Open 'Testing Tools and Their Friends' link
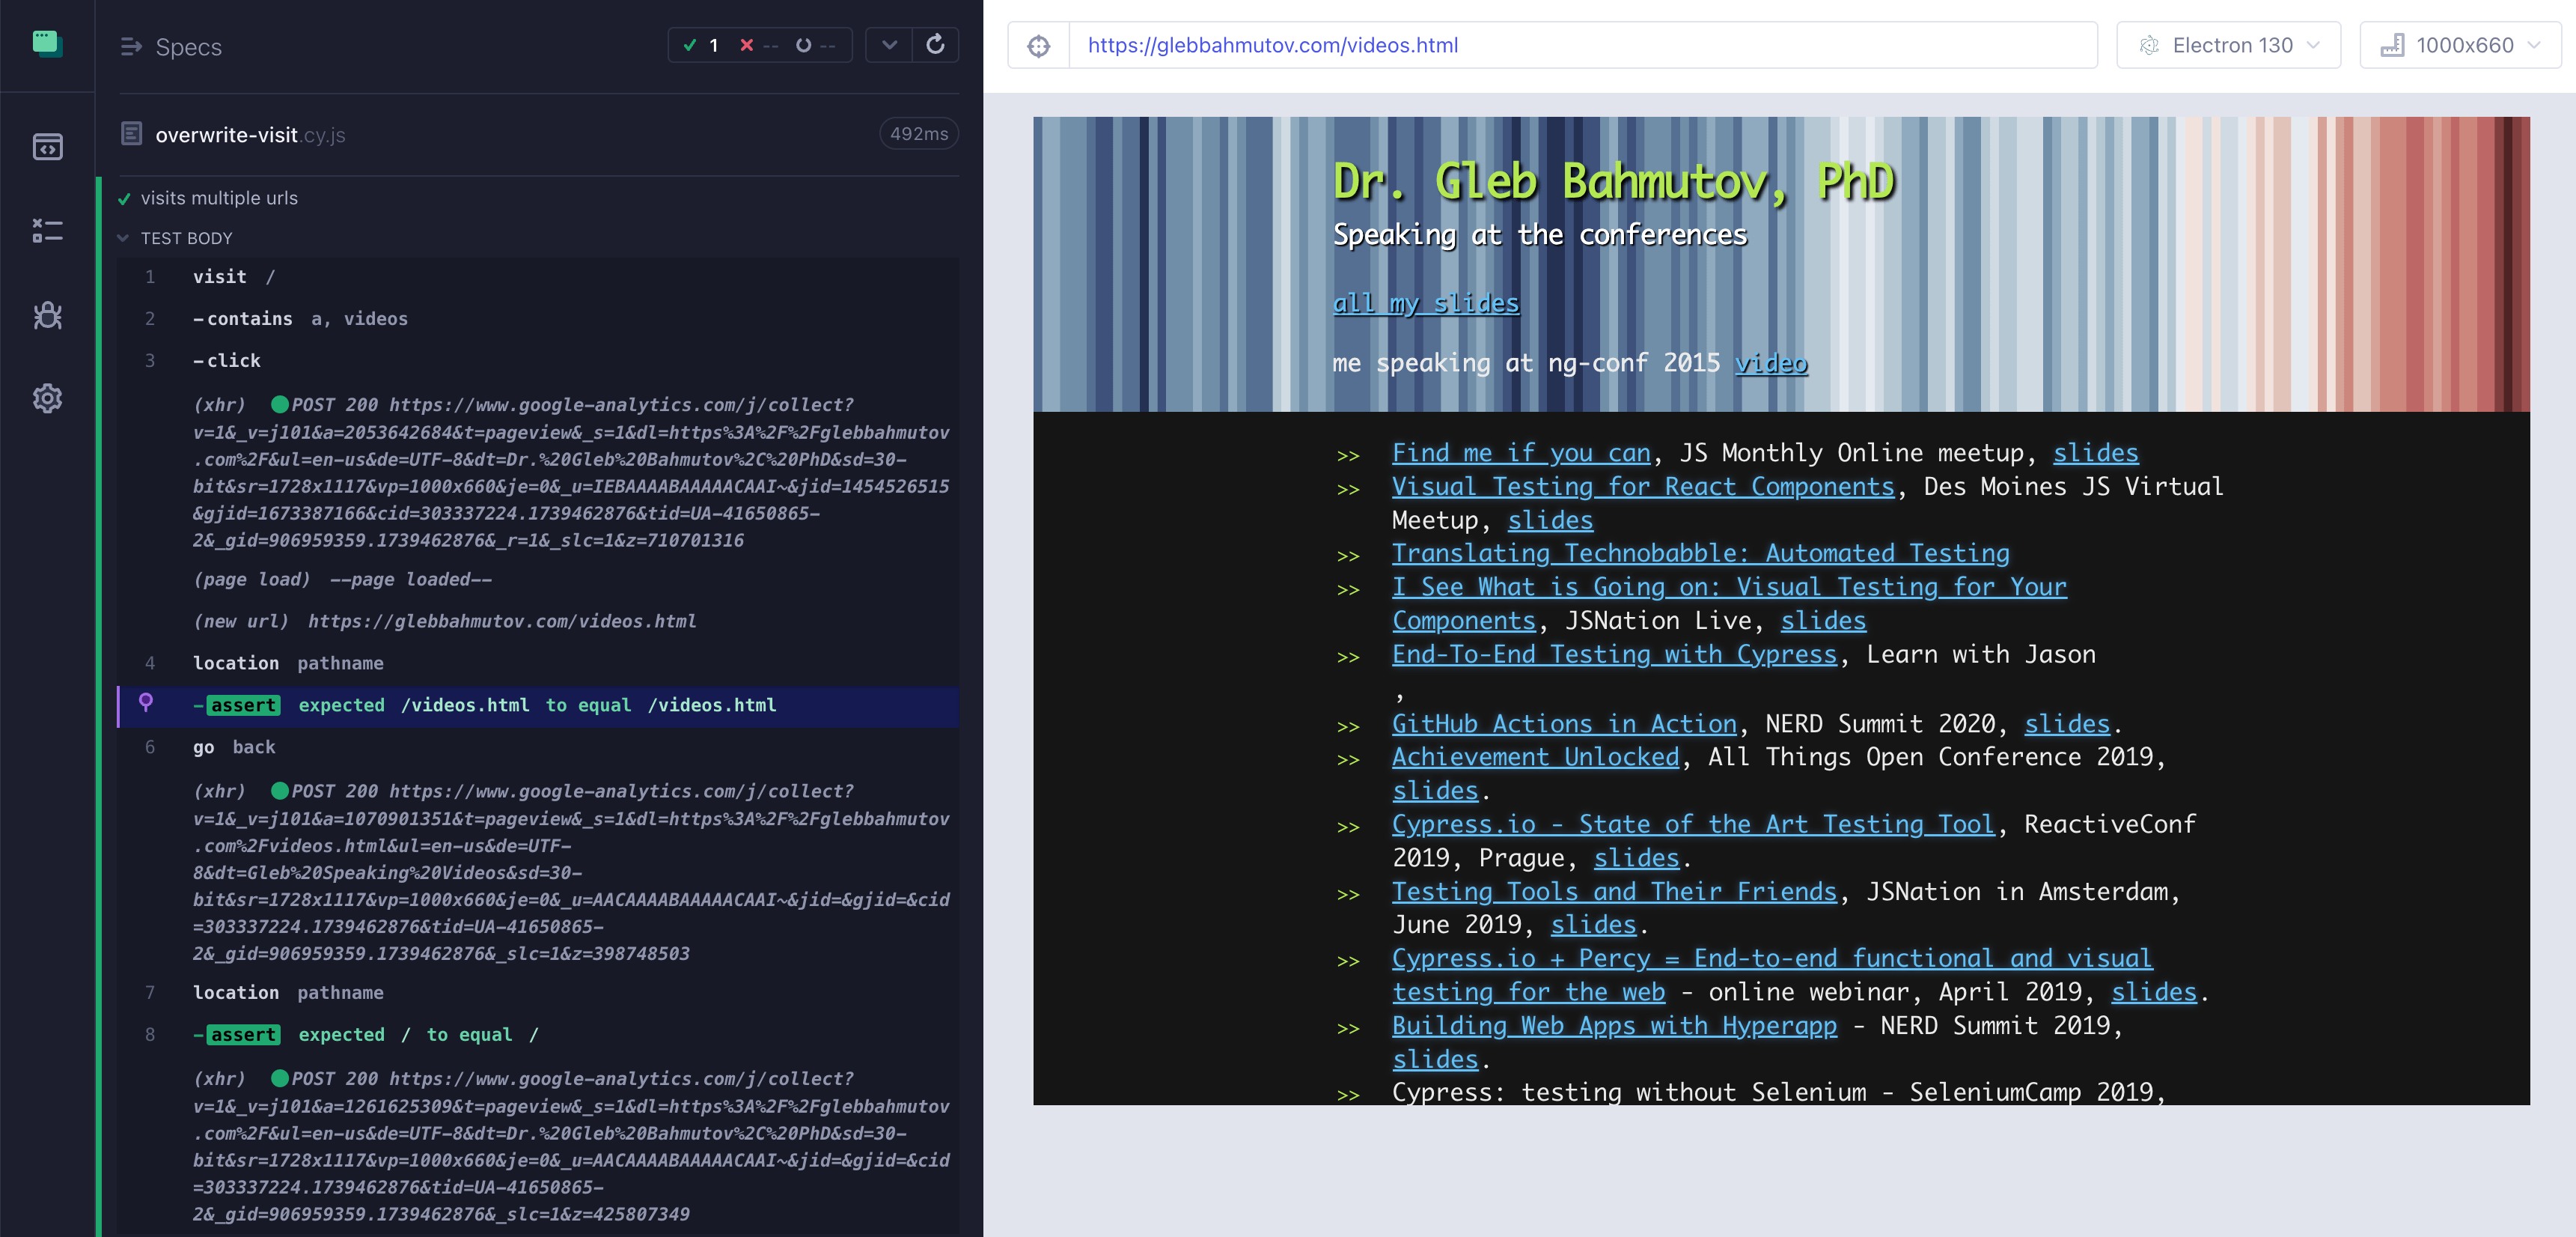The image size is (2576, 1237). [1614, 893]
